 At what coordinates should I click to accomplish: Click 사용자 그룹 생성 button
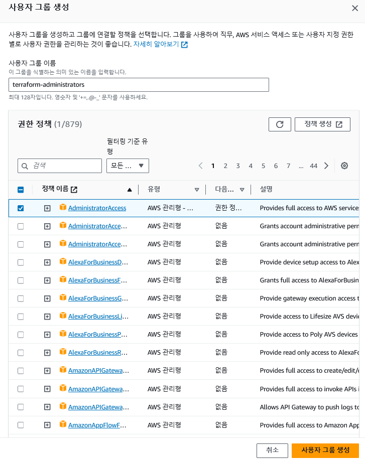click(325, 450)
